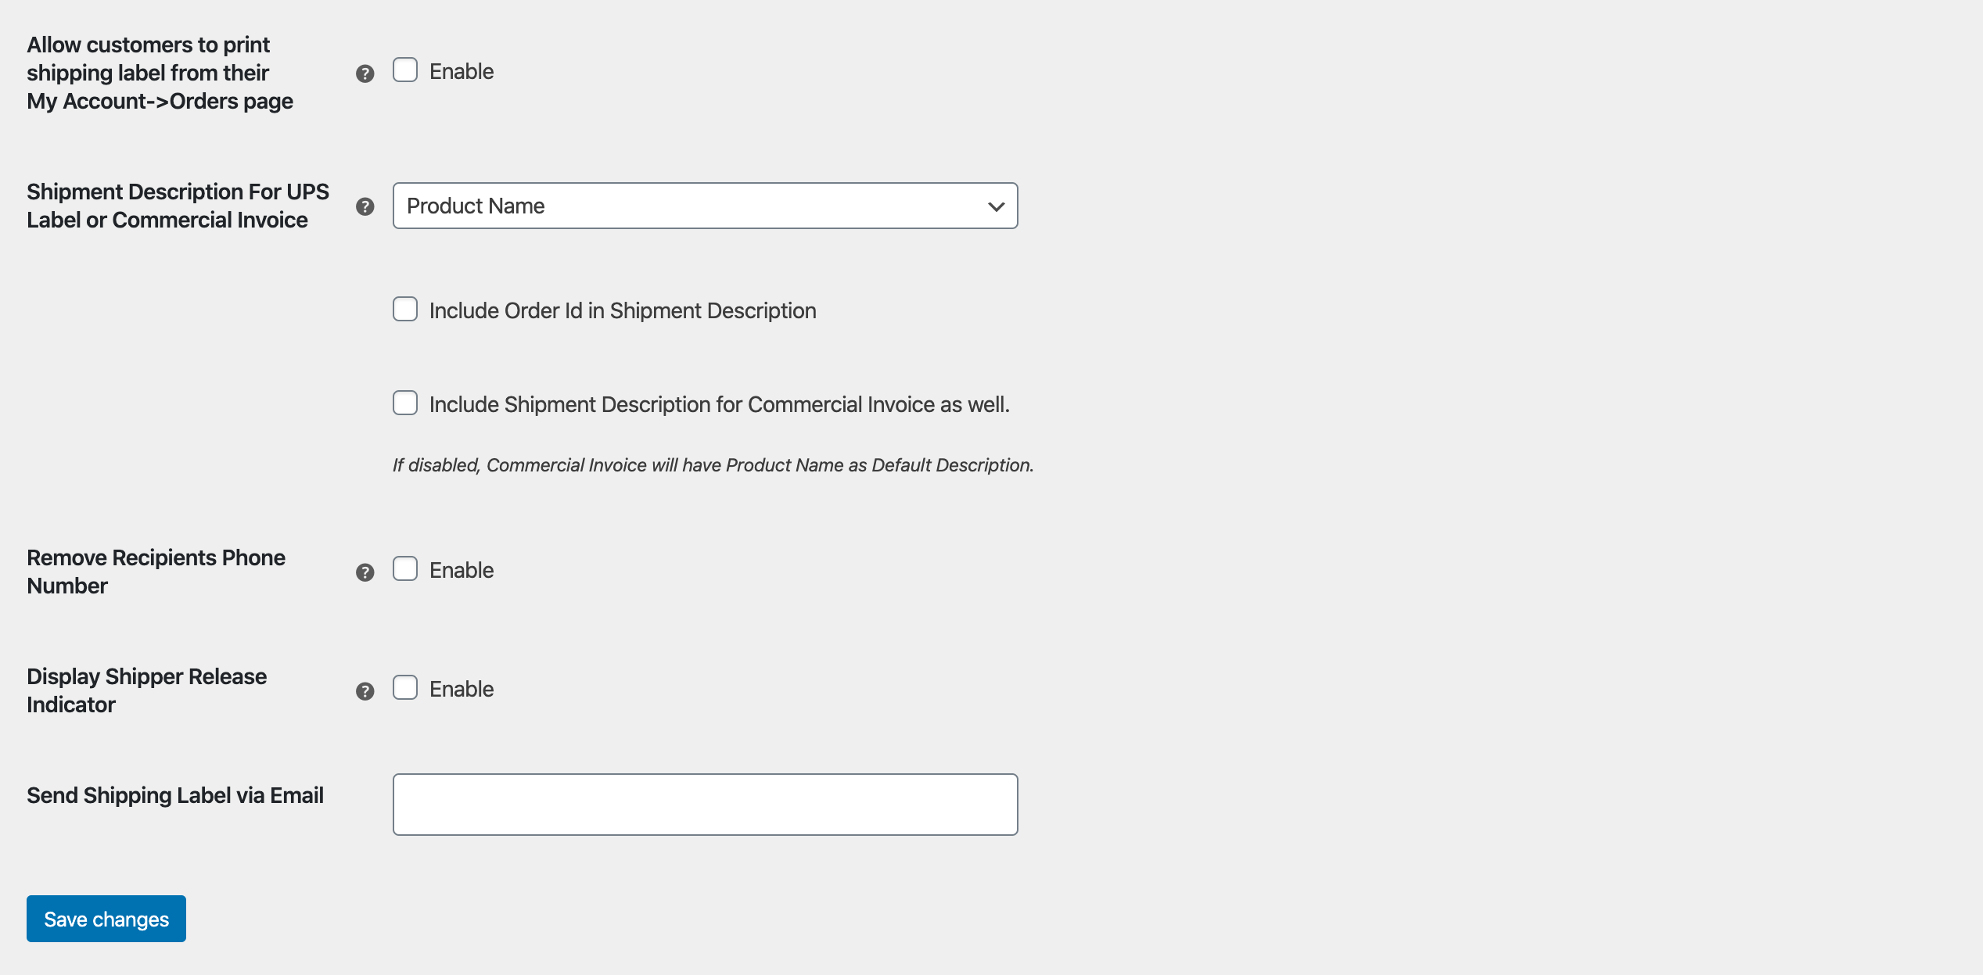The height and width of the screenshot is (975, 1983).
Task: Click the Save changes button
Action: (106, 919)
